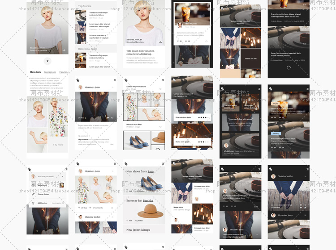Click heart icon in Glenn Reynolds card
This screenshot has width=336, height=250.
pos(178,41)
